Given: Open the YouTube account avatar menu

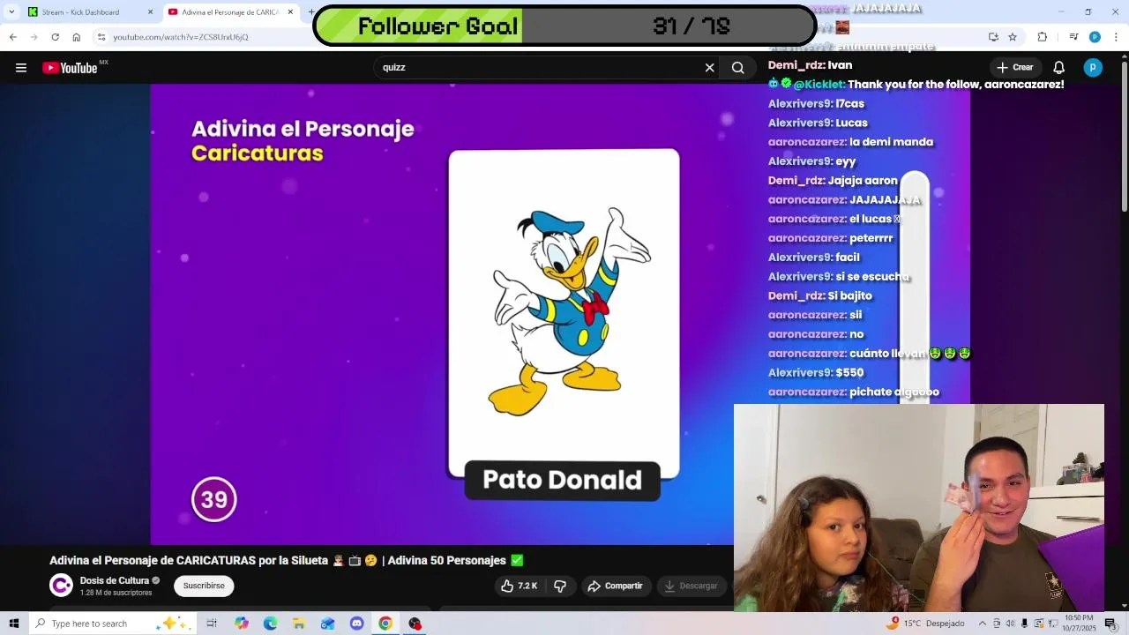Looking at the screenshot, I should pos(1093,68).
